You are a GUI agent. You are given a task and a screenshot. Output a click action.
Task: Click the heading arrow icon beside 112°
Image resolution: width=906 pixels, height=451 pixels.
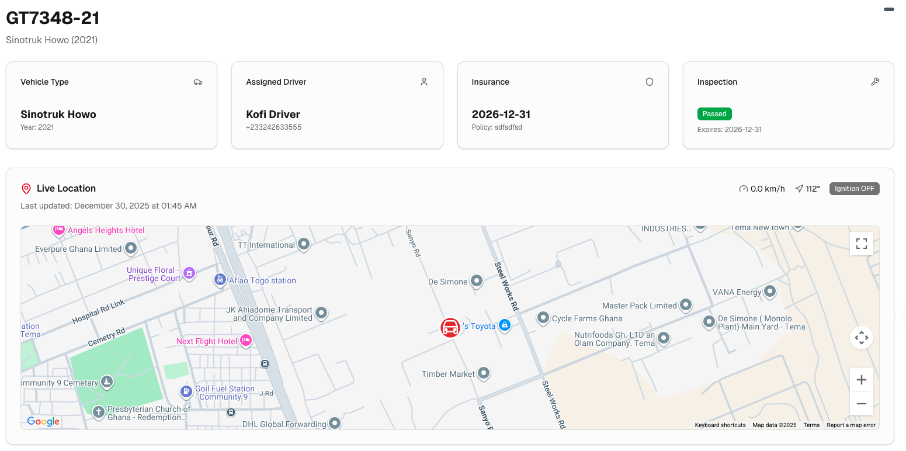799,188
